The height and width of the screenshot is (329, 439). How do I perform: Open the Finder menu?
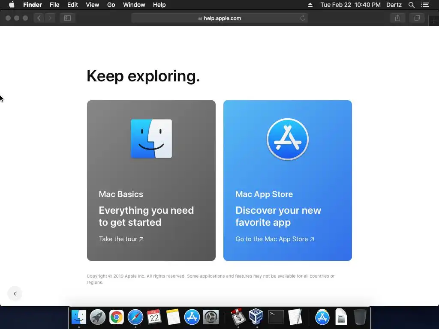(x=33, y=5)
